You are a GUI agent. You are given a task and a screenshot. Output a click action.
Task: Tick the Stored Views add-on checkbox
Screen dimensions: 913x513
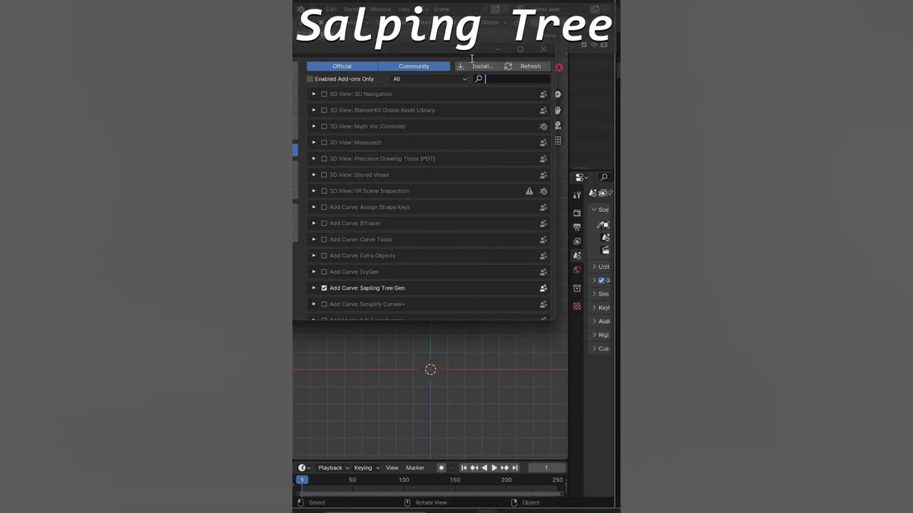pyautogui.click(x=324, y=175)
